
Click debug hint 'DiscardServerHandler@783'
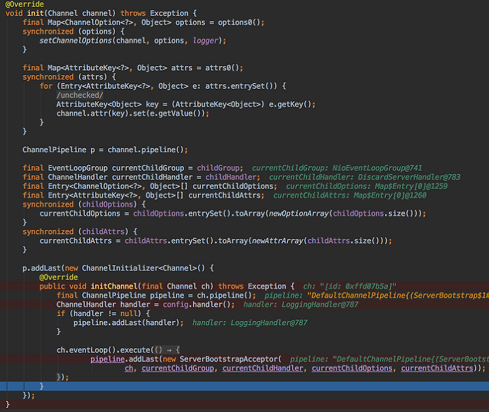point(409,177)
